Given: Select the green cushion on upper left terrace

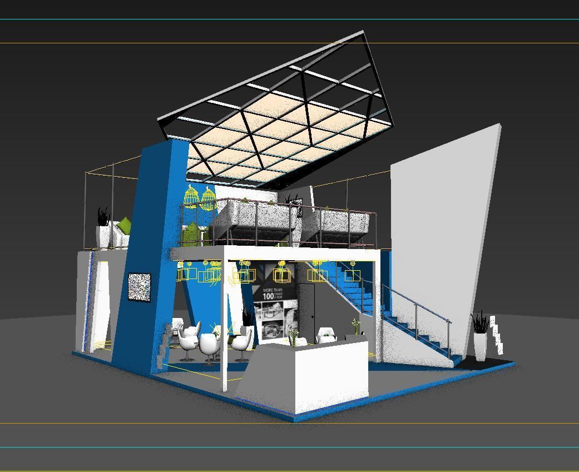Looking at the screenshot, I should 125,225.
